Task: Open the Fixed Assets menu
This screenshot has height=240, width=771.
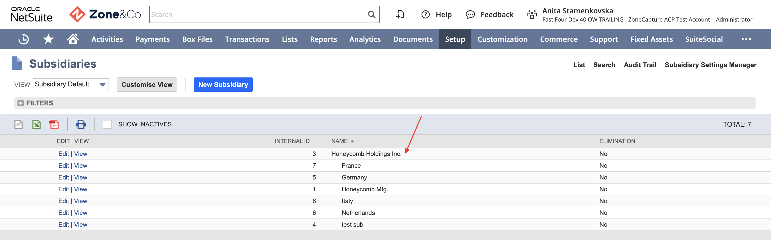Action: click(x=652, y=39)
